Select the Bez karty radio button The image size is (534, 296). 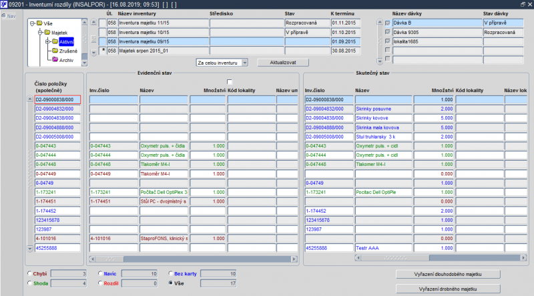171,273
